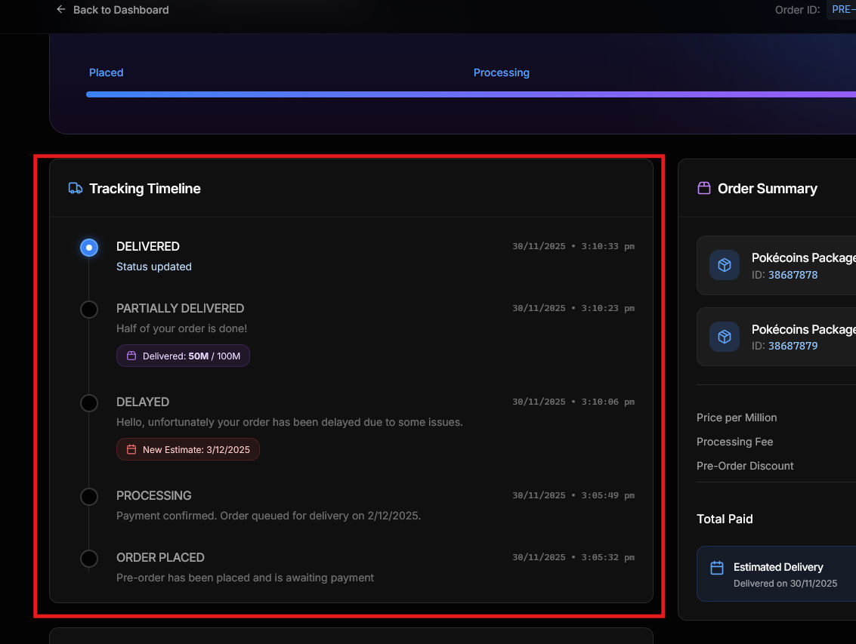
Task: Click "Delivered on 30/11/2025" text
Action: (x=785, y=584)
